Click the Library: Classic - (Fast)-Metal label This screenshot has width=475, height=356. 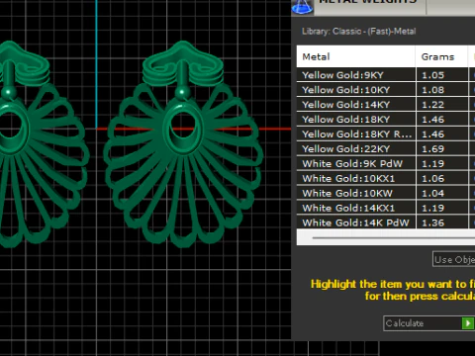(x=358, y=32)
